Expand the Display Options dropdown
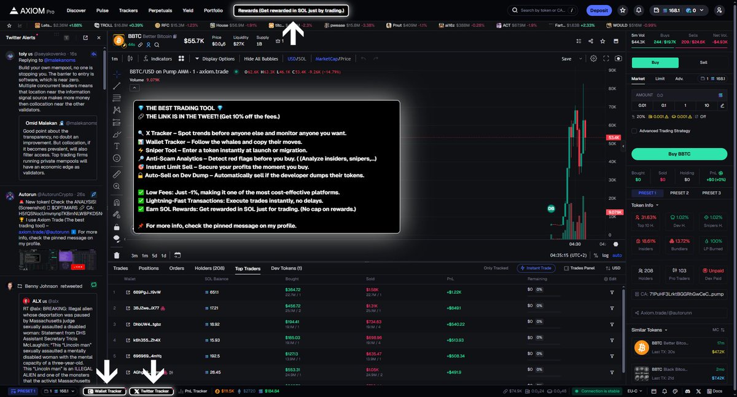Screen dimensions: 737x397 tap(215, 59)
